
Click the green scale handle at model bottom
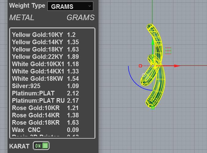tap(153, 108)
